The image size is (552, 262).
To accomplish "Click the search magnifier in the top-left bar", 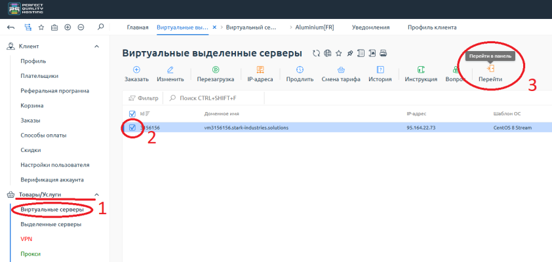I will (100, 28).
